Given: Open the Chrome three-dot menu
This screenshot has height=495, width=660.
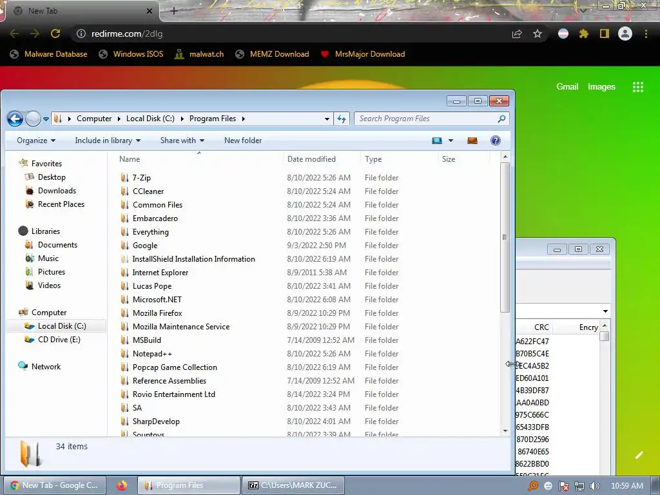Looking at the screenshot, I should (646, 34).
